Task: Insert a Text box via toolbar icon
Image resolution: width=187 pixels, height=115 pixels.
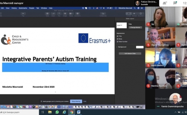Action: pyautogui.click(x=59, y=14)
